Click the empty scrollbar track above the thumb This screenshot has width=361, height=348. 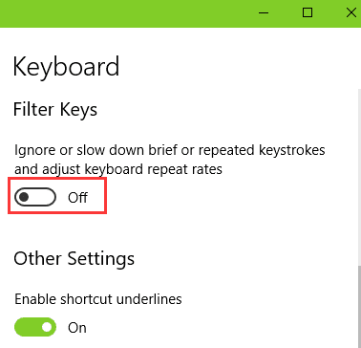358,177
